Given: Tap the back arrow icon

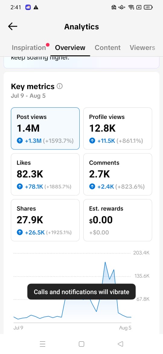Looking at the screenshot, I should click(x=13, y=27).
